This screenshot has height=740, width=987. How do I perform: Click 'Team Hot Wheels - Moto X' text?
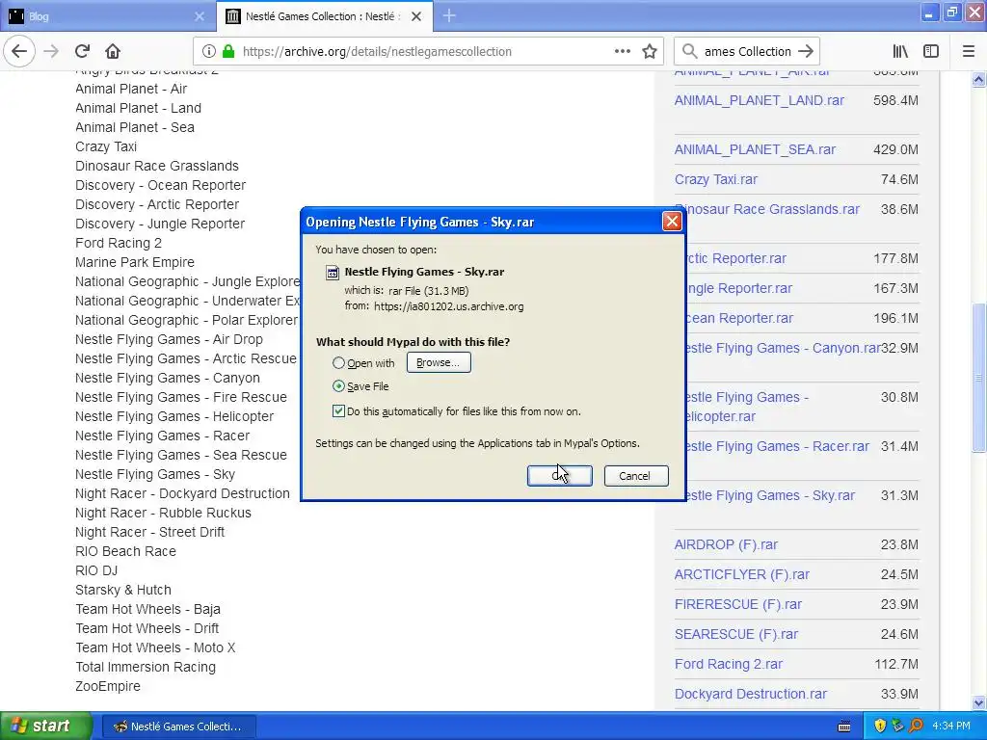coord(155,647)
